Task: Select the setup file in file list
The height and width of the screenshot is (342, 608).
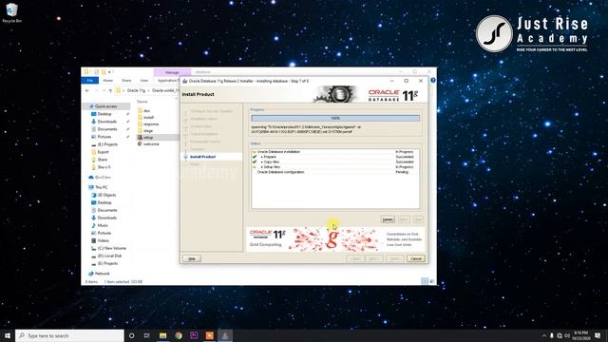Action: pos(148,137)
